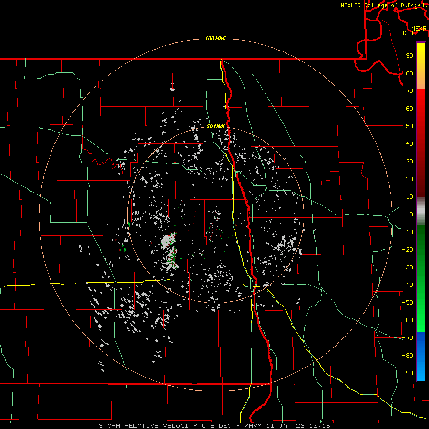The height and width of the screenshot is (429, 429).
Task: Click the -50 scale value
Action: point(408,303)
